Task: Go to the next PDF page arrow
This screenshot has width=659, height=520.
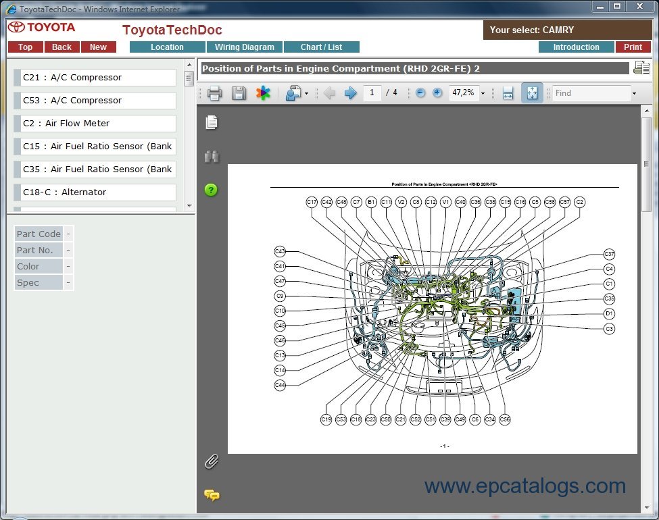Action: click(350, 93)
